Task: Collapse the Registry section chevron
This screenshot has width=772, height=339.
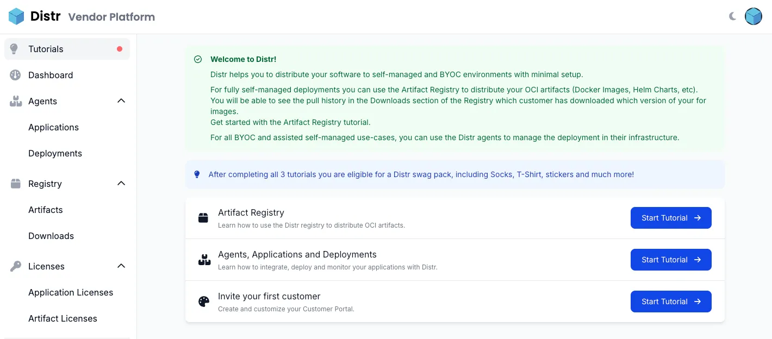Action: (121, 184)
